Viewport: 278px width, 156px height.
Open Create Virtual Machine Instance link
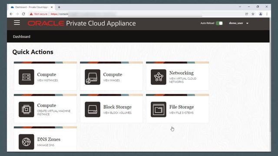[54, 113]
